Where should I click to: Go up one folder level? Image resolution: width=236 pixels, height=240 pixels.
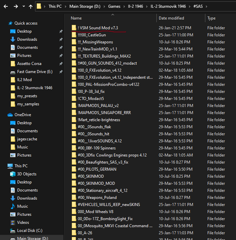(x=31, y=6)
